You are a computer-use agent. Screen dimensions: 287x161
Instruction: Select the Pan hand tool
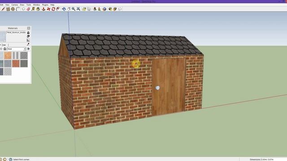69,9
